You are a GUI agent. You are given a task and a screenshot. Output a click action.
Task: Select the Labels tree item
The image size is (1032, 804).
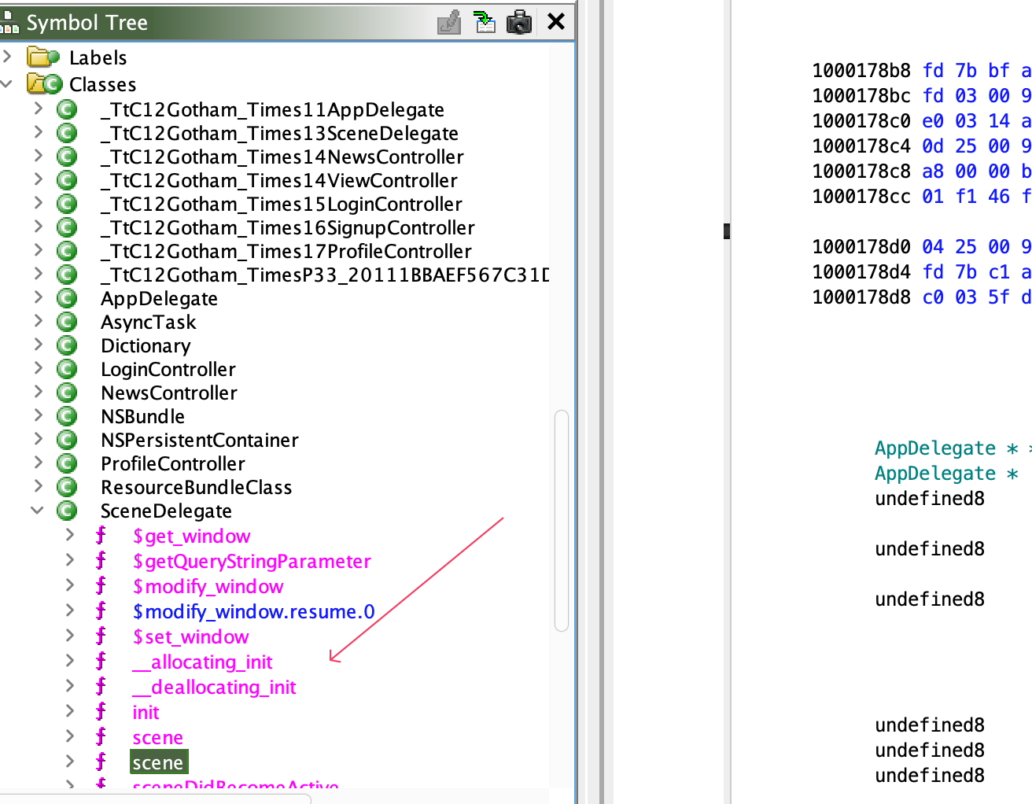coord(98,57)
